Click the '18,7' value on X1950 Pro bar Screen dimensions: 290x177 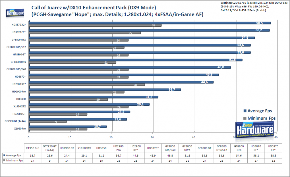[x=97, y=126]
